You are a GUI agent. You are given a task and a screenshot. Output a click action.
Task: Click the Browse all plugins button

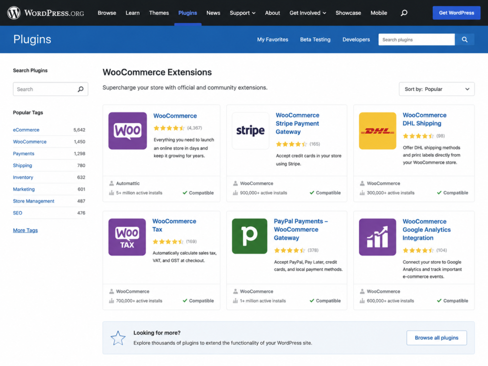click(x=437, y=338)
